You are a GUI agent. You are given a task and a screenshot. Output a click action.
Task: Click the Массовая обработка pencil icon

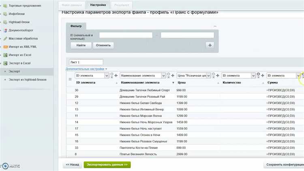tap(5, 39)
